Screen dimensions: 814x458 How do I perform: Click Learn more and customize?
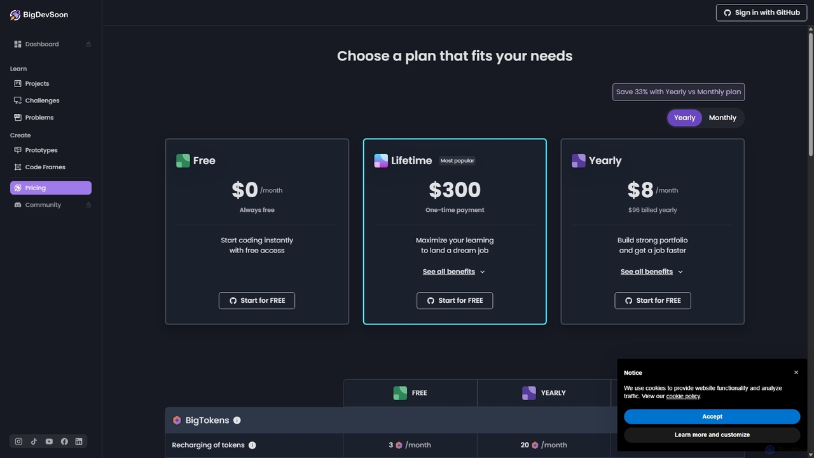[712, 435]
